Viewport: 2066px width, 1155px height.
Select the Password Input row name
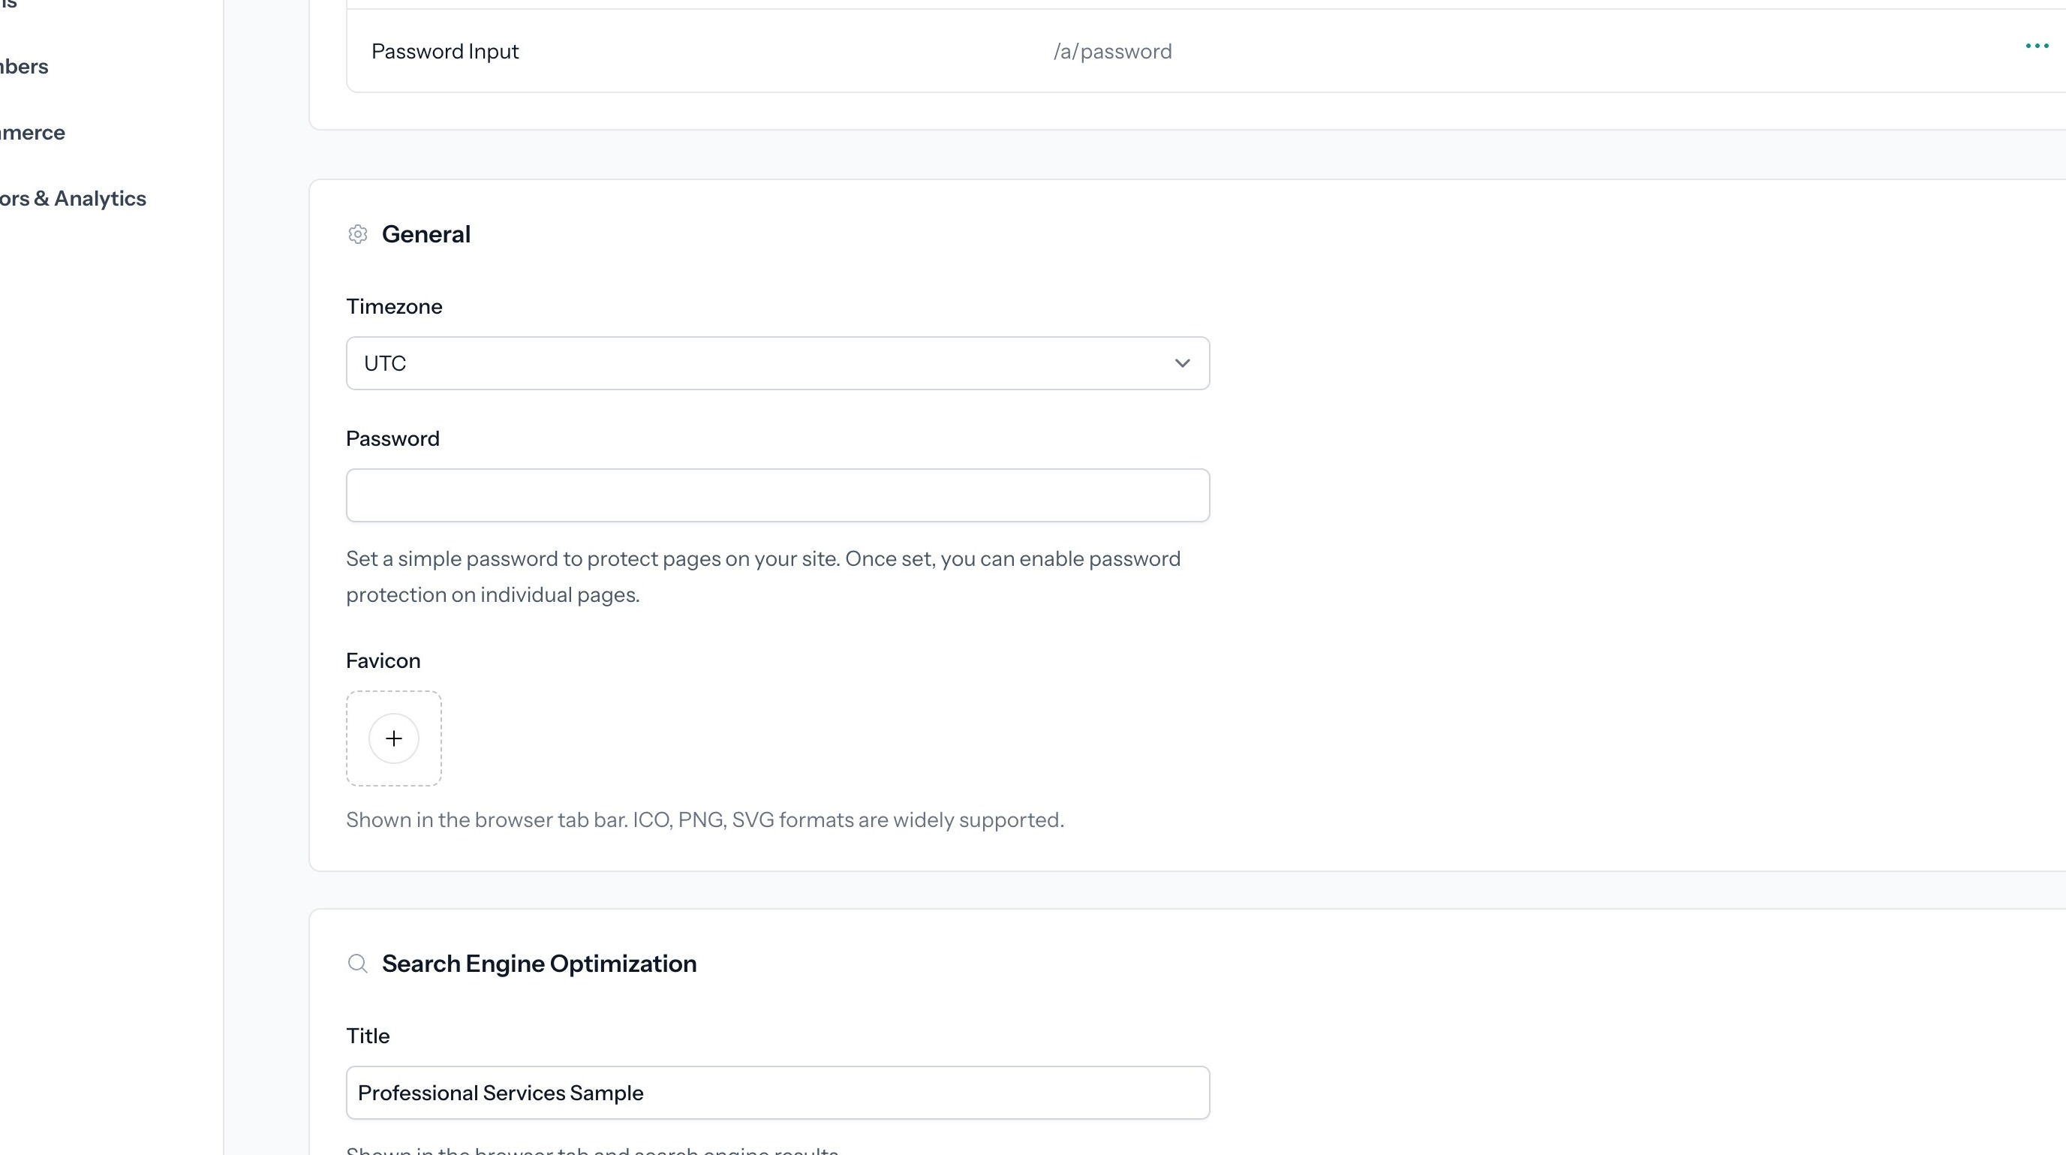click(445, 51)
